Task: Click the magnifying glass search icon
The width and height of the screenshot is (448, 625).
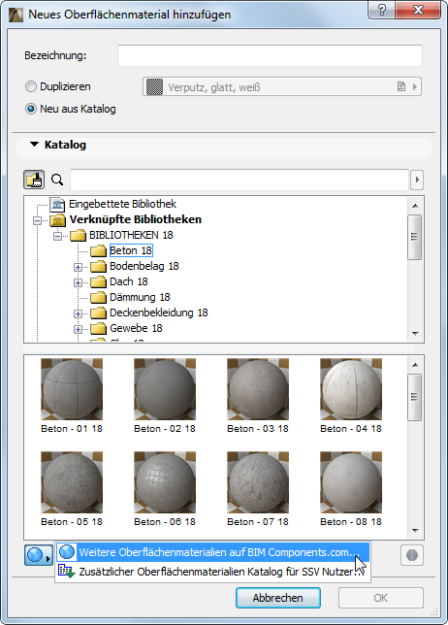Action: click(x=57, y=180)
